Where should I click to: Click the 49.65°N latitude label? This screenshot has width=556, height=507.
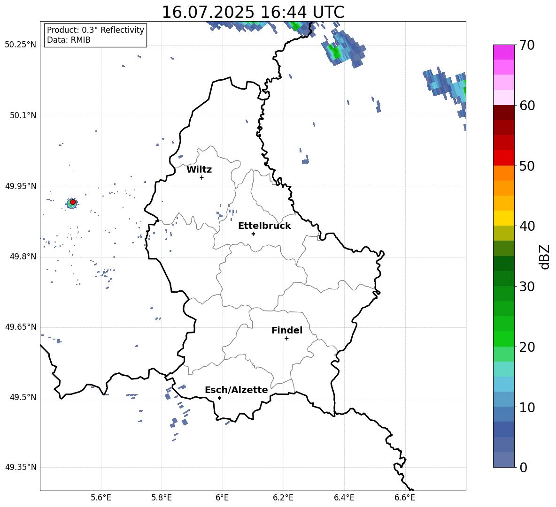click(20, 327)
